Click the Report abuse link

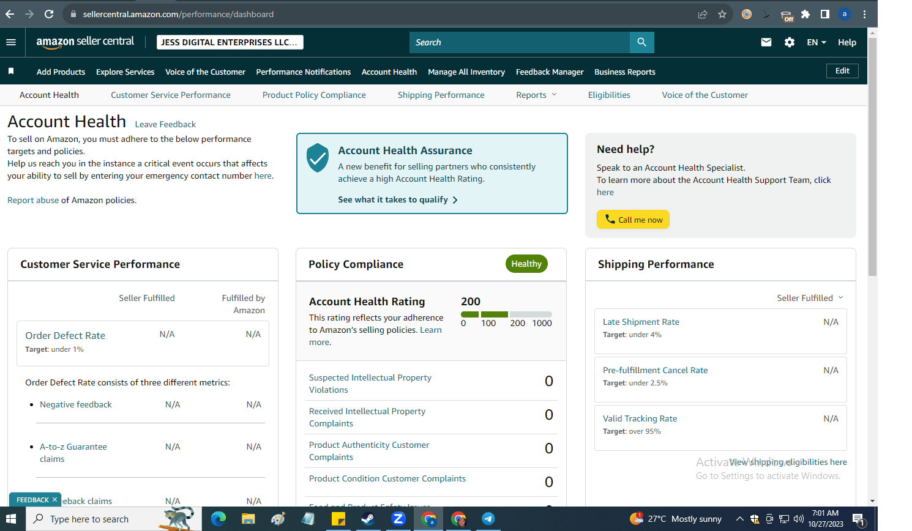pyautogui.click(x=33, y=200)
